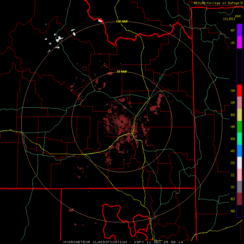This screenshot has height=244, width=244.
Task: Click the BI brown legend swatch
Action: pos(239,199)
